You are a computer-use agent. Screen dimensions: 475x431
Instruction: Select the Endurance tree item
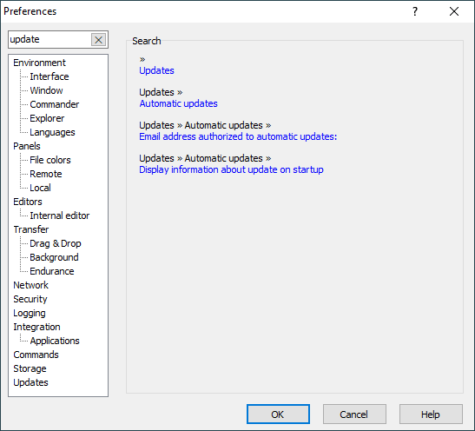coord(52,271)
